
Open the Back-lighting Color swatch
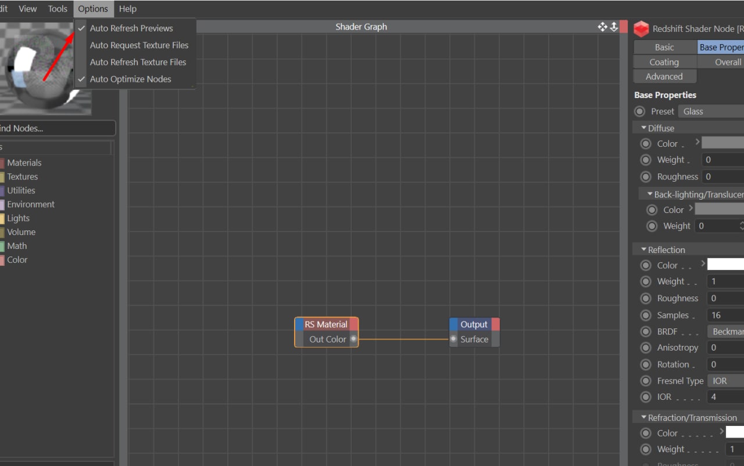click(x=720, y=209)
